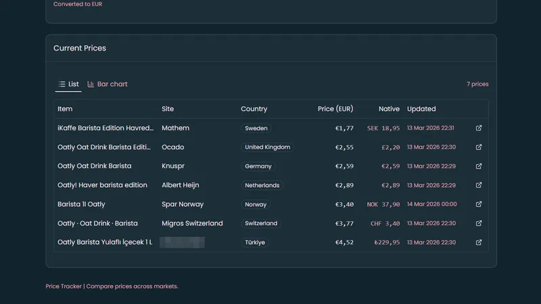The height and width of the screenshot is (304, 541).
Task: Click the Updated column header
Action: click(421, 109)
